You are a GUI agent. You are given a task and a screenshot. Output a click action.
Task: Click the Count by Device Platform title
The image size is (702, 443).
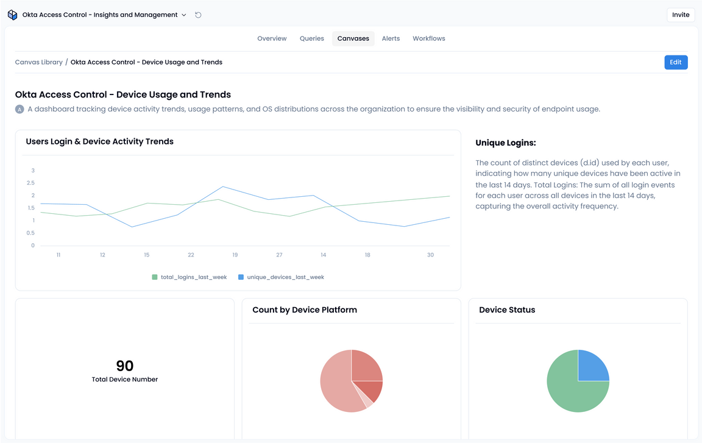(x=305, y=310)
